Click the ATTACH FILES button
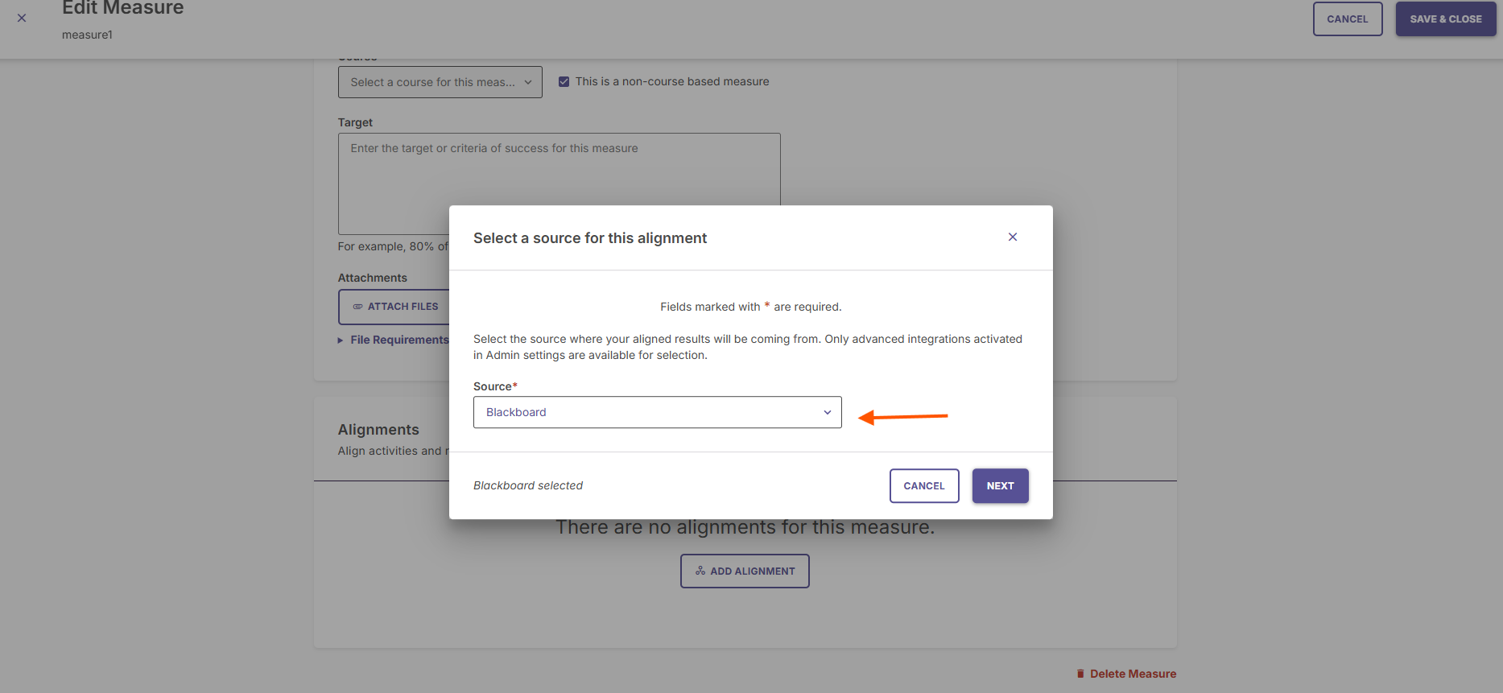This screenshot has height=693, width=1503. 394,307
